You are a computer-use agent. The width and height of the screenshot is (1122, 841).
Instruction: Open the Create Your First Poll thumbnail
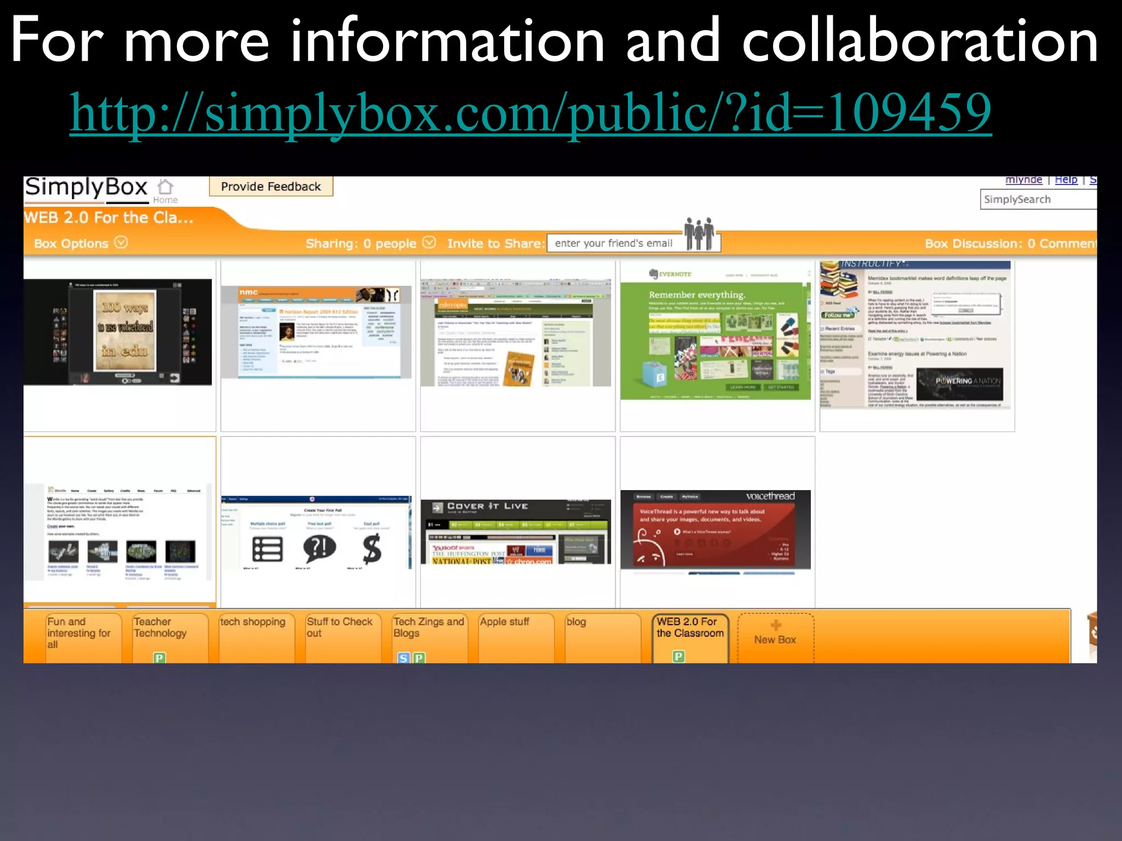click(316, 533)
